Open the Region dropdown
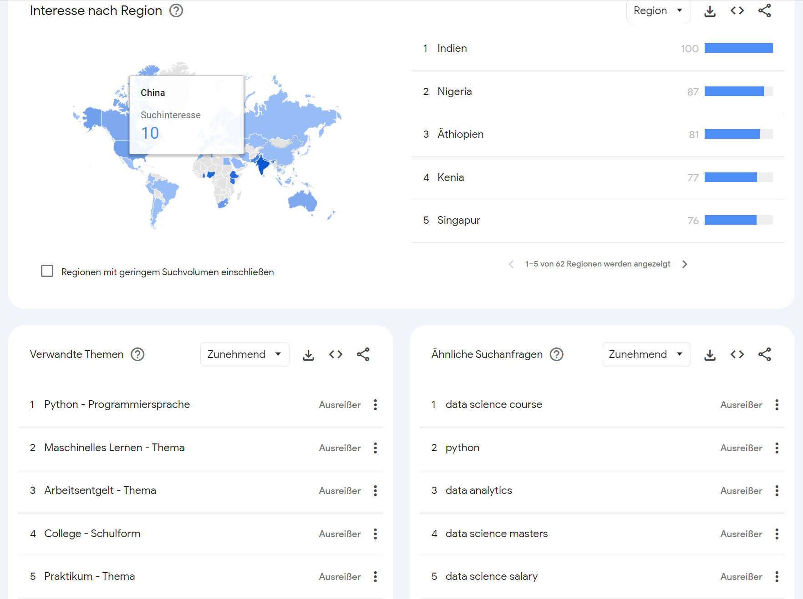Screen dimensions: 803x599 pyautogui.click(x=658, y=11)
